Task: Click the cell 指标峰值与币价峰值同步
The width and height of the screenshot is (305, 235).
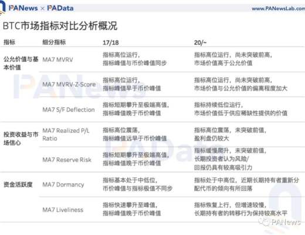Action: 135,63
